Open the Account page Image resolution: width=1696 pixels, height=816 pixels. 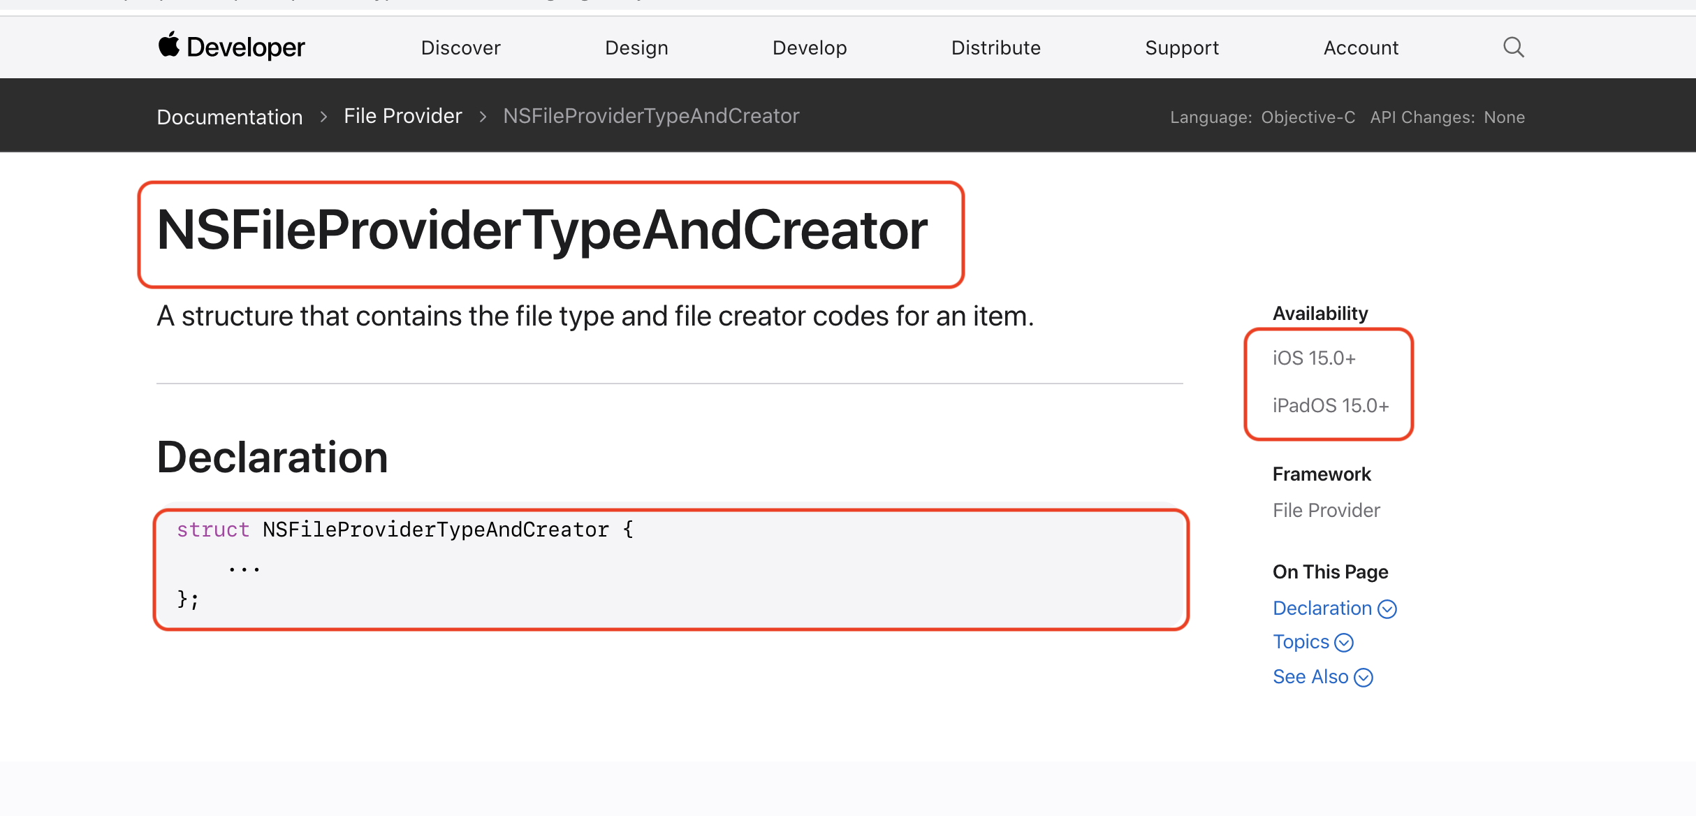(1361, 48)
